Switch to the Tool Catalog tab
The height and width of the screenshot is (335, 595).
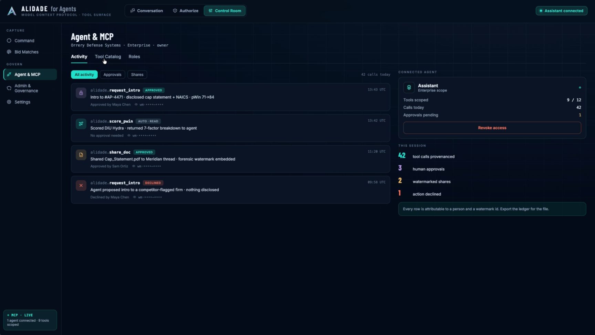[x=108, y=57]
